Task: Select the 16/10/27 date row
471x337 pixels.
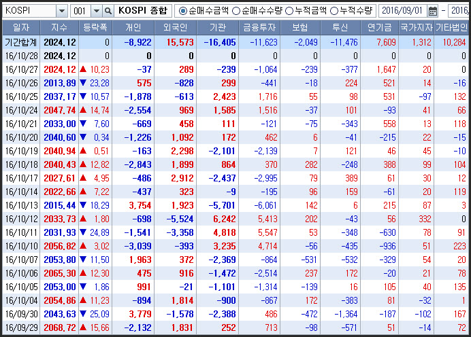Action: point(235,69)
